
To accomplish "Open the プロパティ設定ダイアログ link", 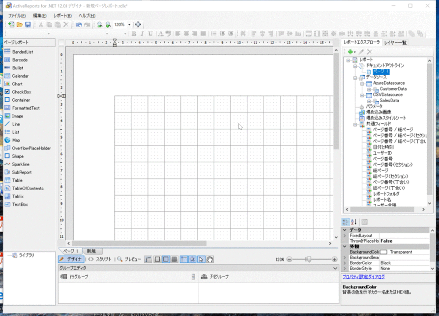I will (364, 277).
